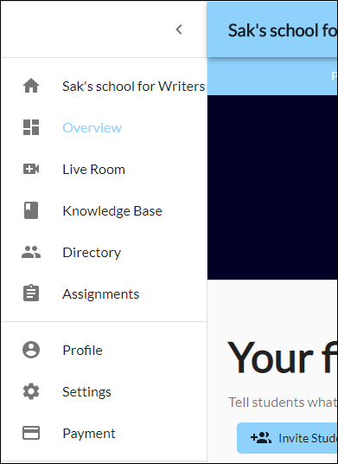The width and height of the screenshot is (338, 464).
Task: Open the Directory section
Action: pos(92,253)
